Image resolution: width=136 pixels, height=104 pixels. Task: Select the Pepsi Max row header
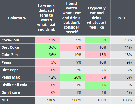click(x=17, y=78)
